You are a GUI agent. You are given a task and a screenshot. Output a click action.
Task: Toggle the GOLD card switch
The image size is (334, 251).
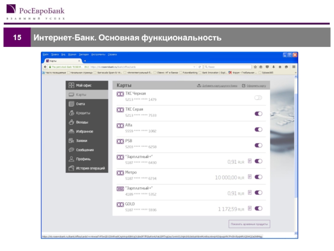258,208
